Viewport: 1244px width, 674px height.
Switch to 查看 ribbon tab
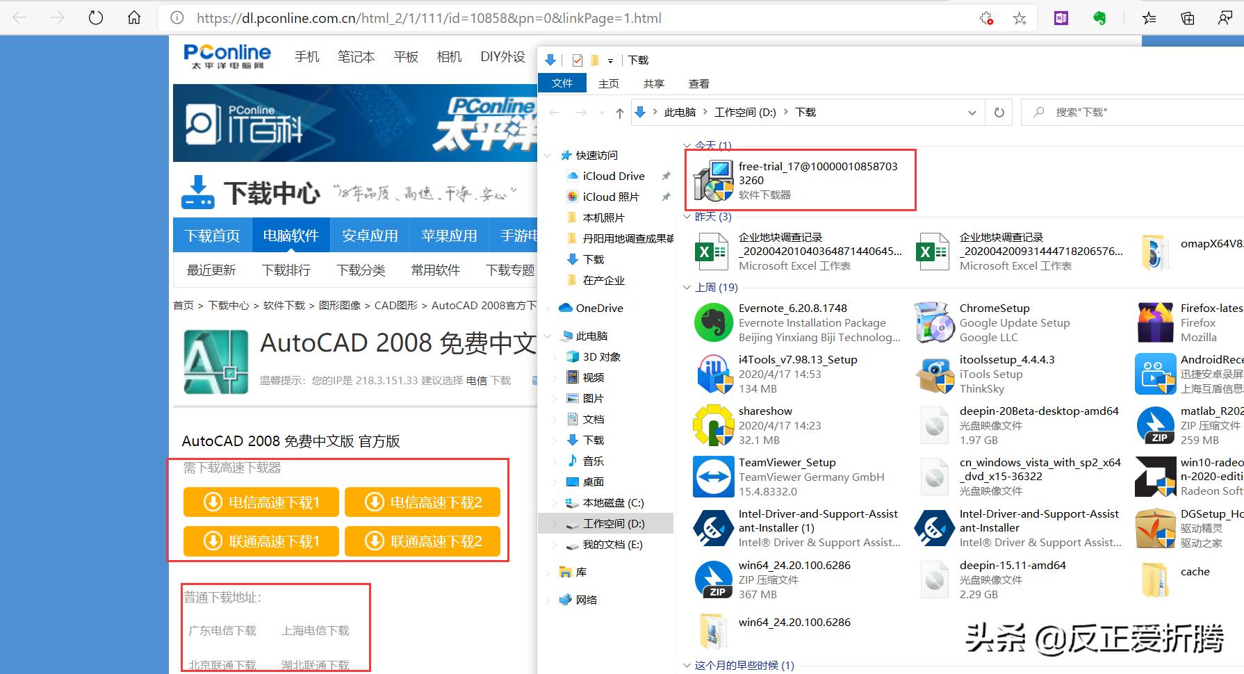(x=699, y=83)
